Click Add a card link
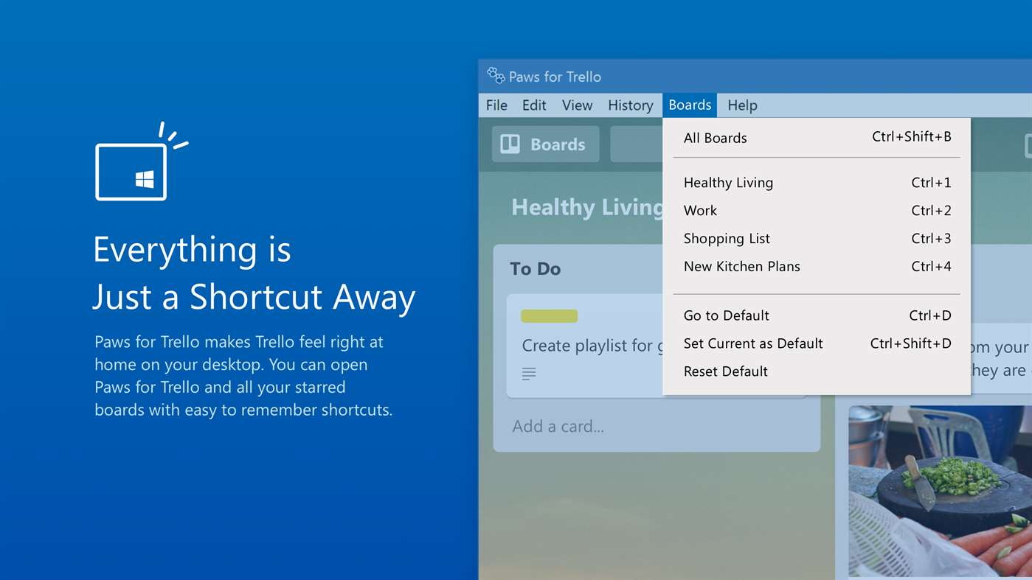Viewport: 1032px width, 580px height. click(x=558, y=427)
